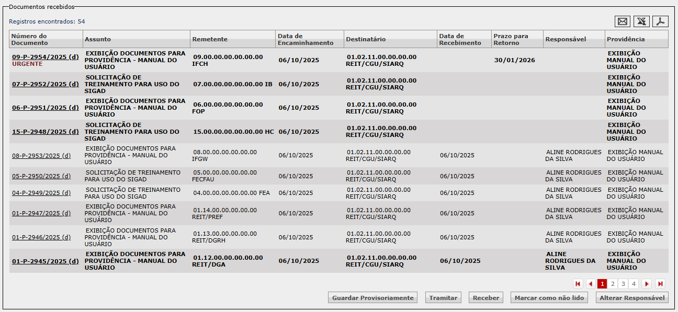Jump to the last page arrow
678x312 pixels.
coord(660,284)
